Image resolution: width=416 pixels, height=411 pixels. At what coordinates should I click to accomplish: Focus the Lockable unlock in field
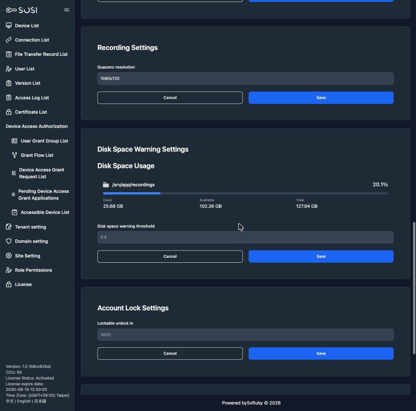click(245, 334)
